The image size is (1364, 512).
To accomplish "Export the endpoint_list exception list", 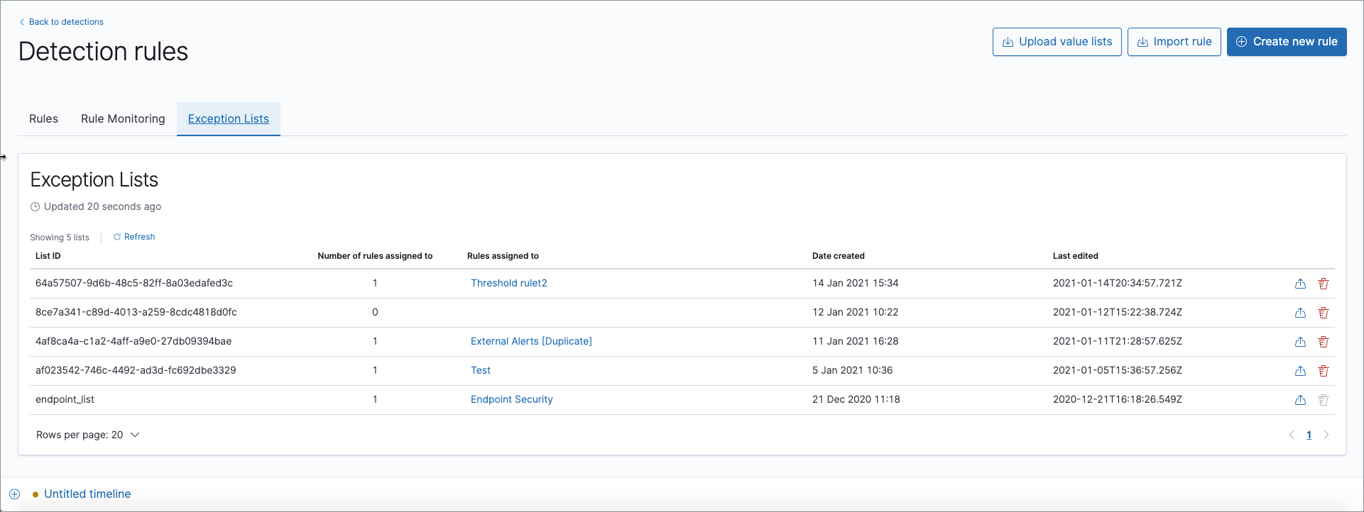I will tap(1300, 400).
